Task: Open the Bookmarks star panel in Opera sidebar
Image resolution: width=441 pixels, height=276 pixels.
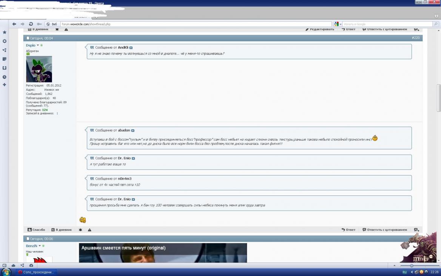Action: click(x=5, y=33)
